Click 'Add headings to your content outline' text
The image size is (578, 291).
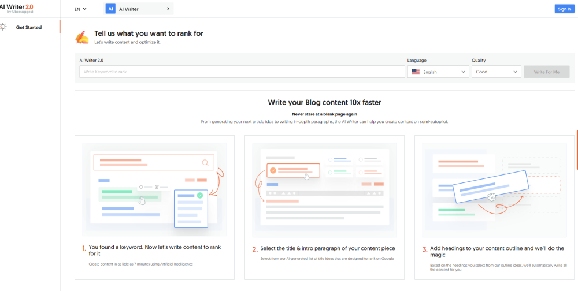point(497,252)
